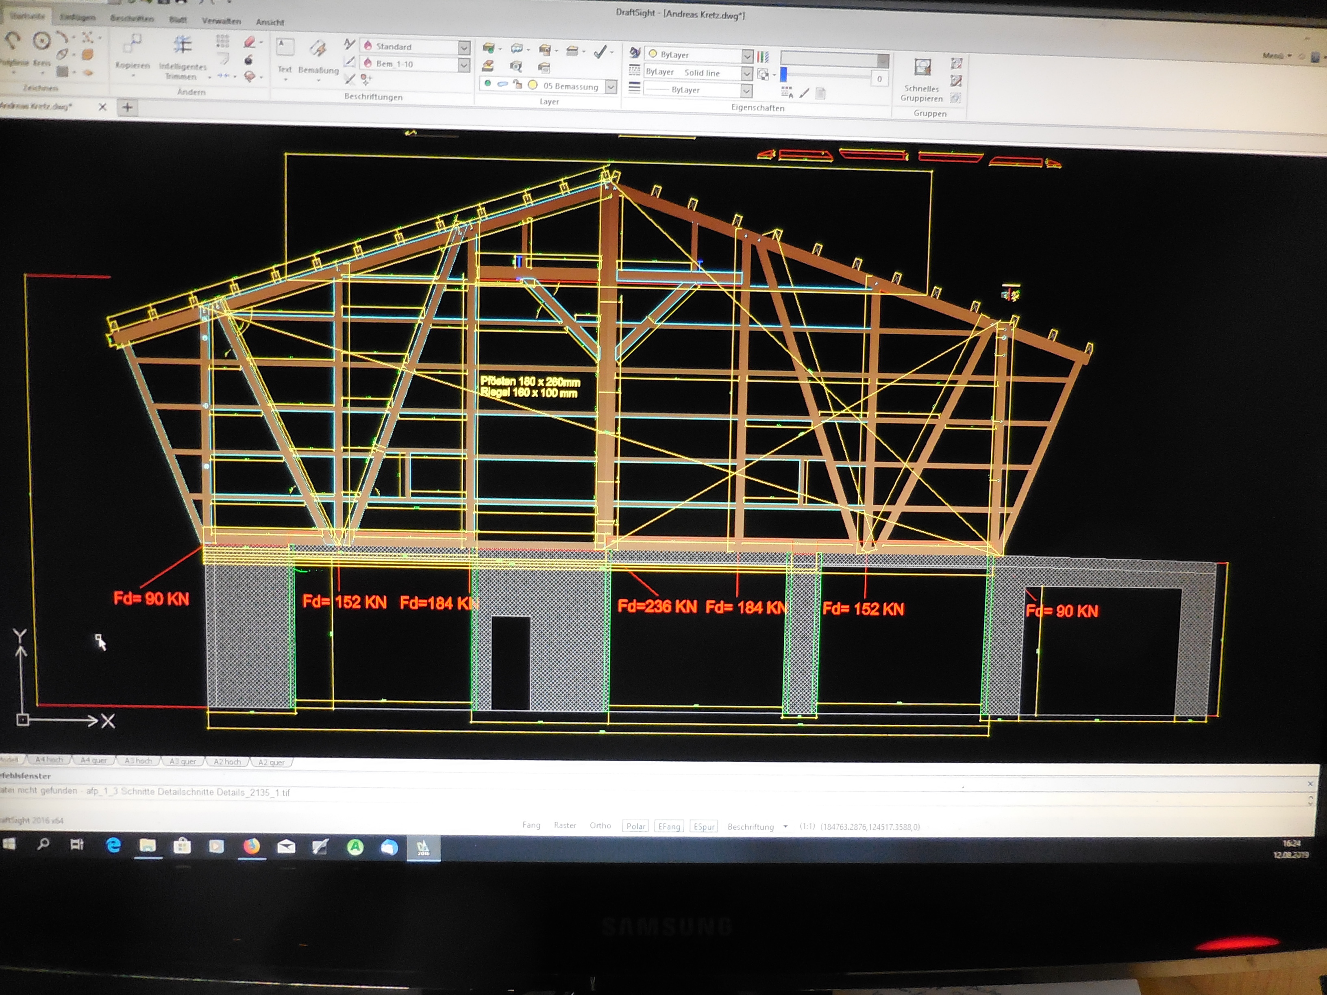
Task: Toggle Polar tracking in status bar
Action: tap(635, 826)
